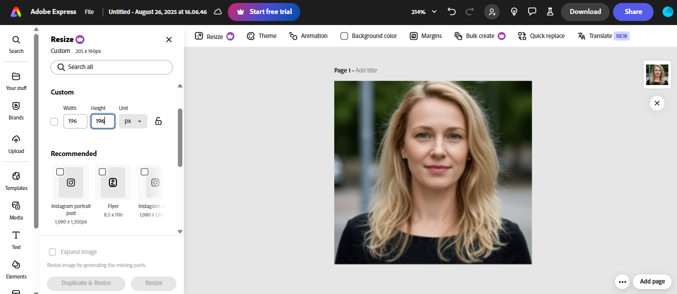Click the lightbulb tips icon
The height and width of the screenshot is (294, 677).
[514, 11]
